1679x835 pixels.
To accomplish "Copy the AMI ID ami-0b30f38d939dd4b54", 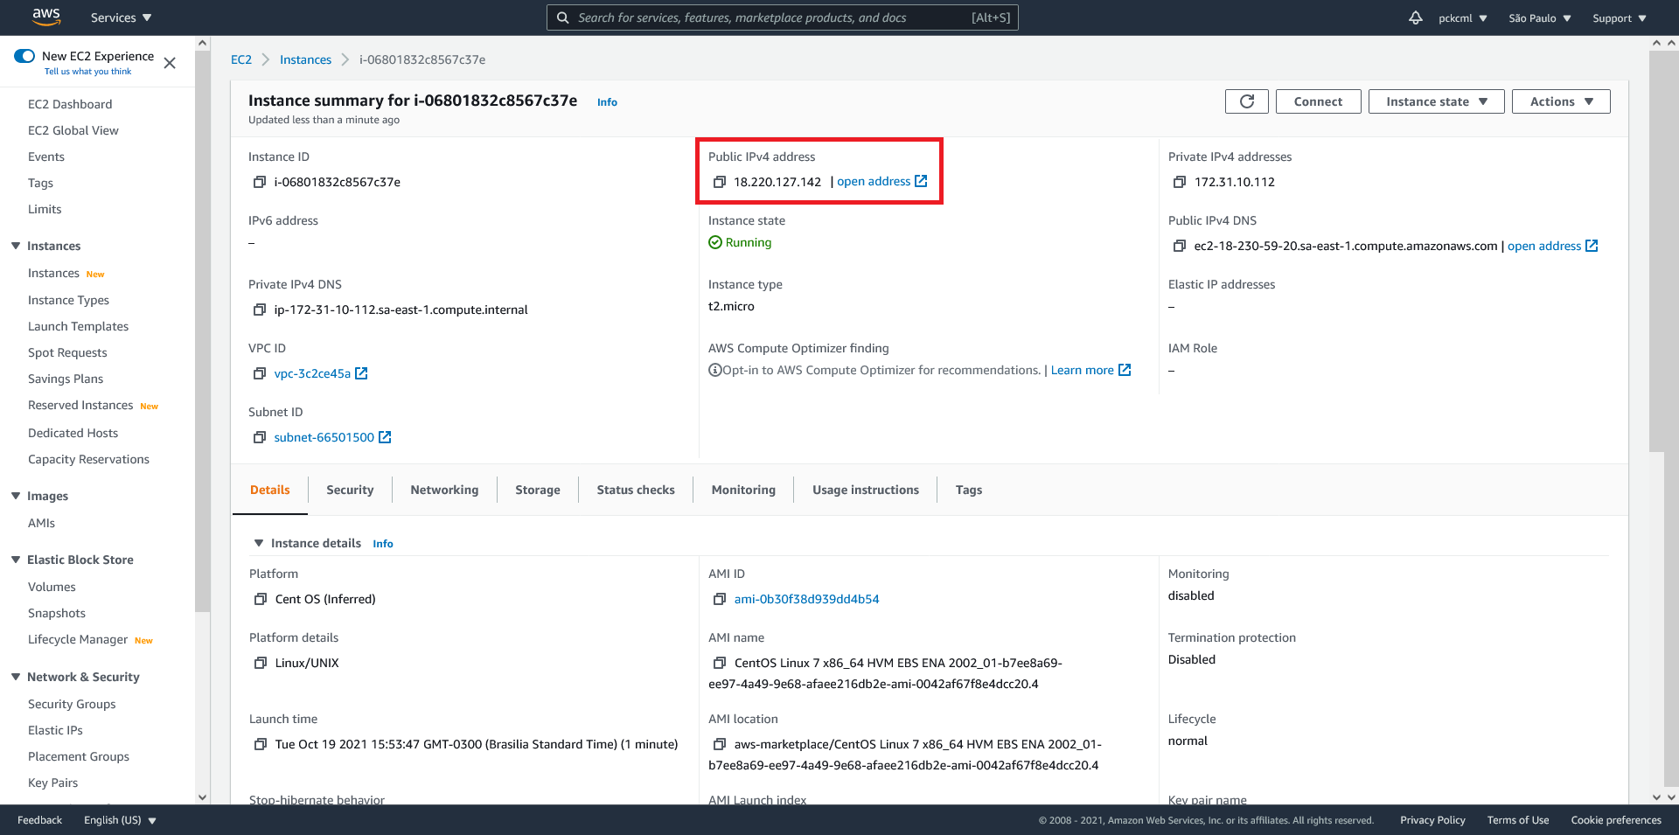I will (720, 600).
